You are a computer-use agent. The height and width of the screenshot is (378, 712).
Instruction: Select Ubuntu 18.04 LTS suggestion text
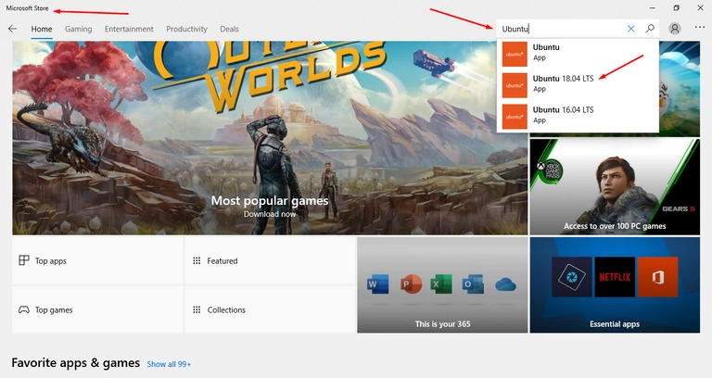[563, 79]
